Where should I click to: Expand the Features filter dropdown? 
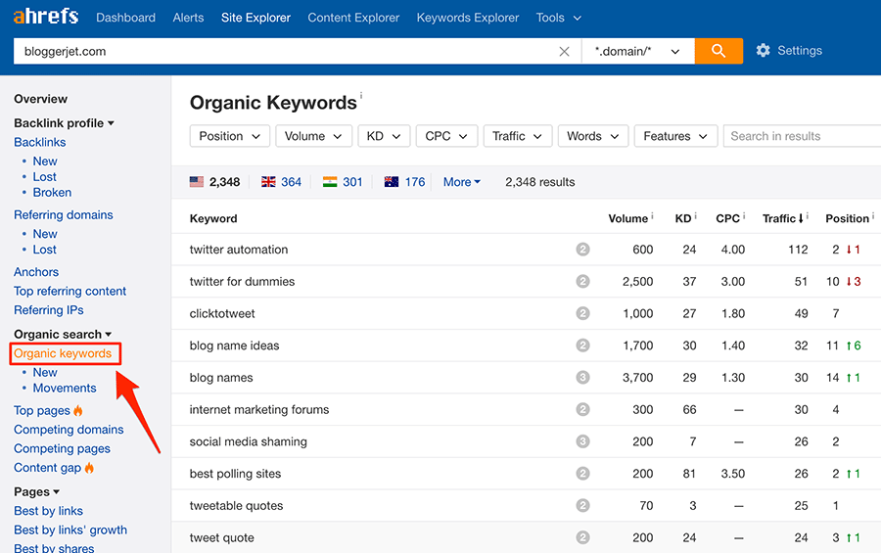(x=675, y=136)
